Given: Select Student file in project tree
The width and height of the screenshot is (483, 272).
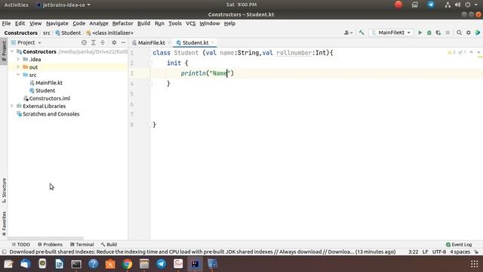Looking at the screenshot, I should pos(45,91).
